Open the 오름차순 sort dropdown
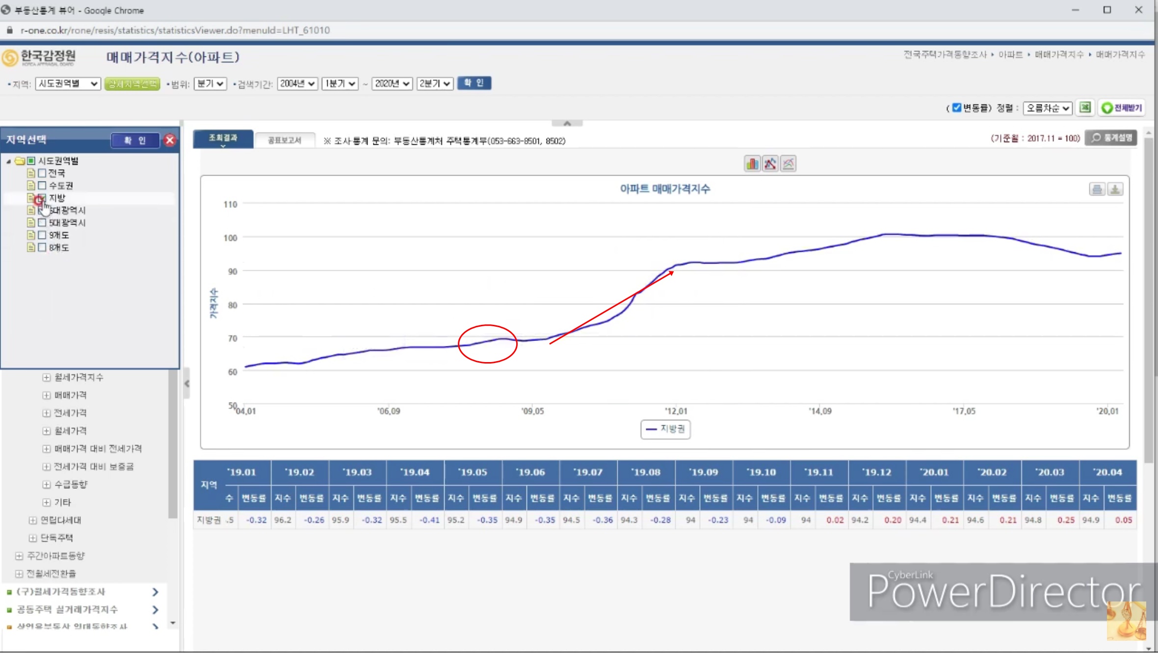This screenshot has width=1158, height=653. pyautogui.click(x=1048, y=108)
